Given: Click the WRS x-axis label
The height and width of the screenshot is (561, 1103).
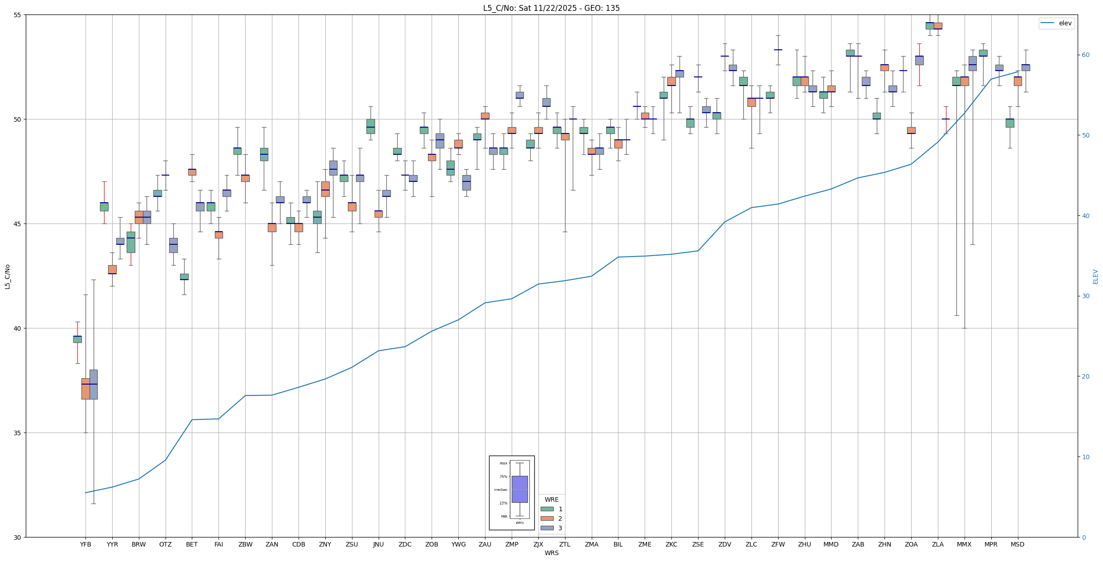Looking at the screenshot, I should (x=551, y=553).
